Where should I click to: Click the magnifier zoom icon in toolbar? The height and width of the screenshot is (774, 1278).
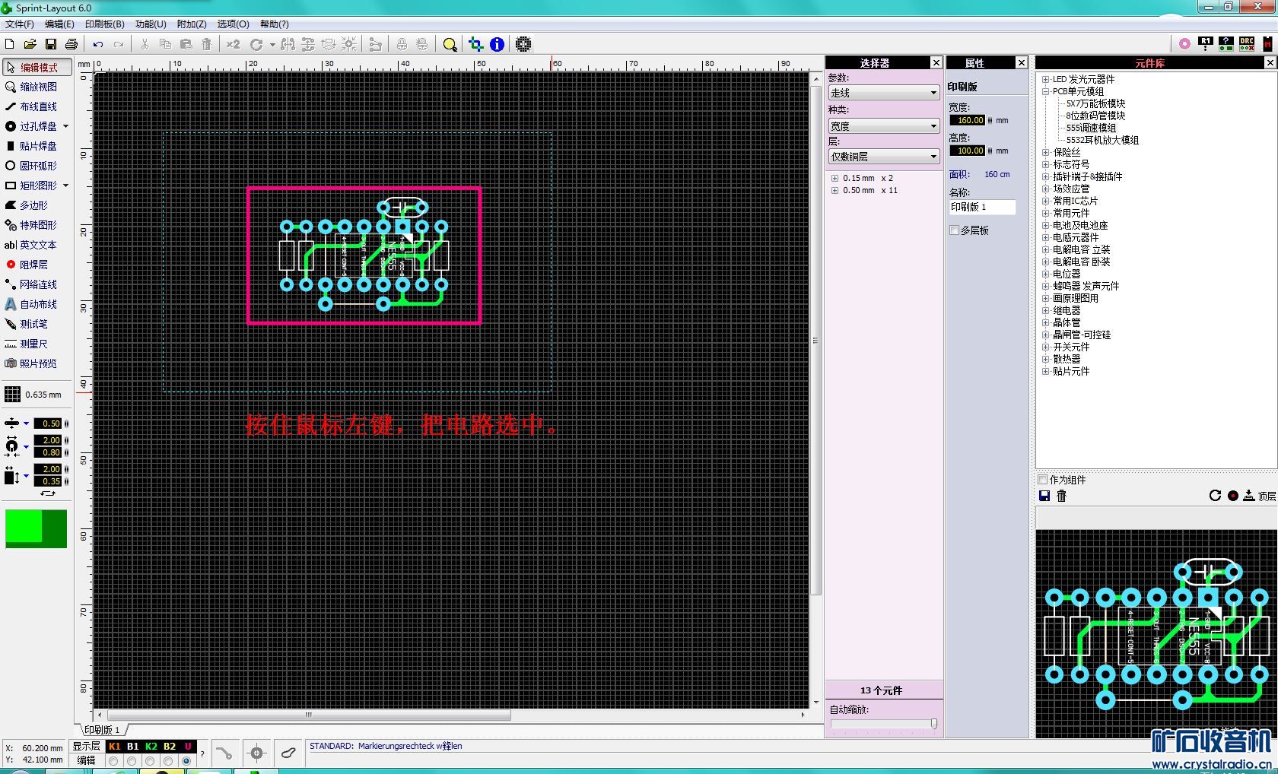tap(450, 44)
